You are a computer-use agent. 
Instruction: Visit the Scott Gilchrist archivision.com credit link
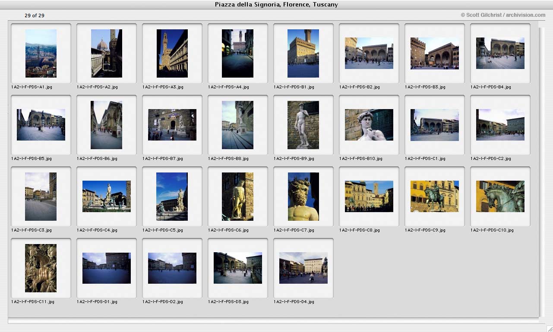tap(503, 15)
